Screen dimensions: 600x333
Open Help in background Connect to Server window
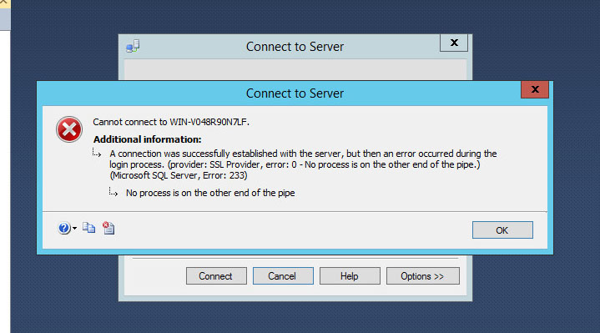[350, 276]
